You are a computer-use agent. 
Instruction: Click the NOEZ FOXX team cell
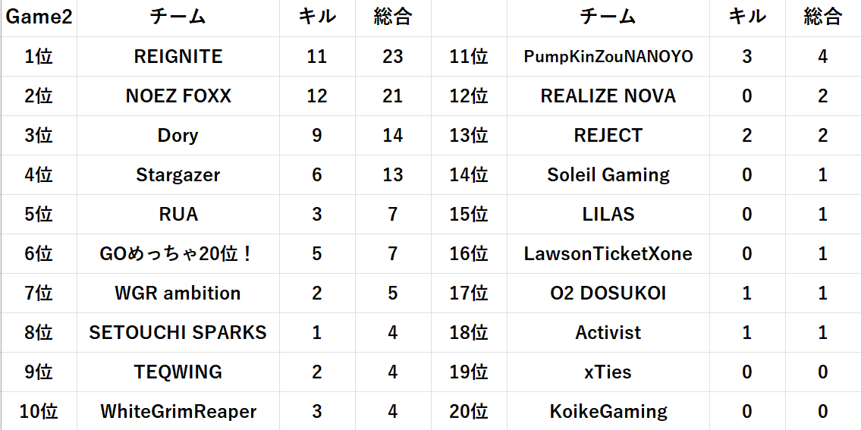tap(178, 96)
